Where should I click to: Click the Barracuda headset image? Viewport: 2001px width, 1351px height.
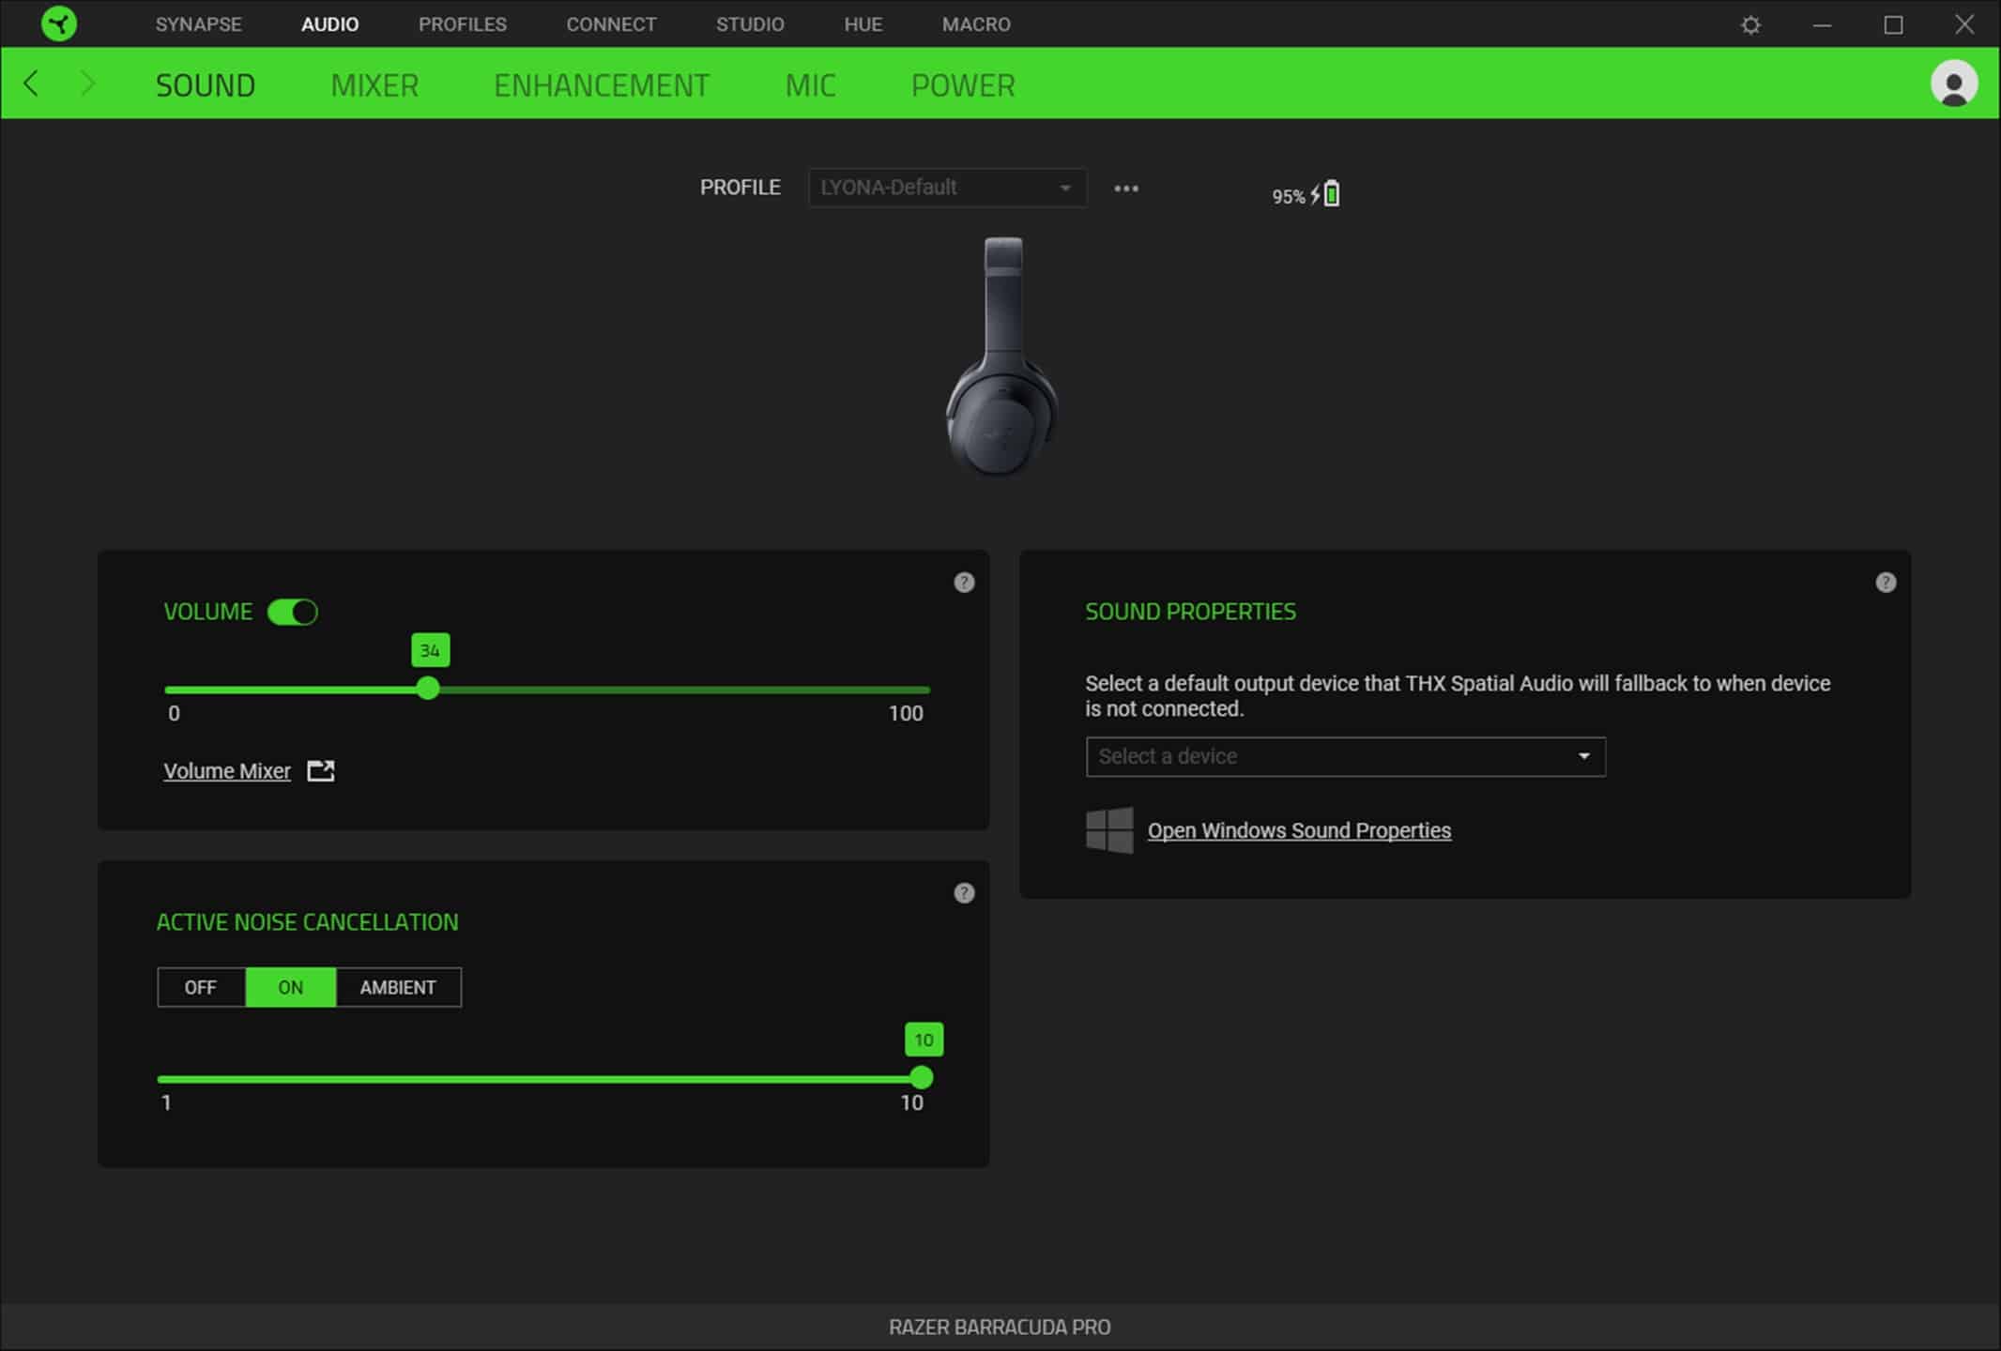[1002, 357]
